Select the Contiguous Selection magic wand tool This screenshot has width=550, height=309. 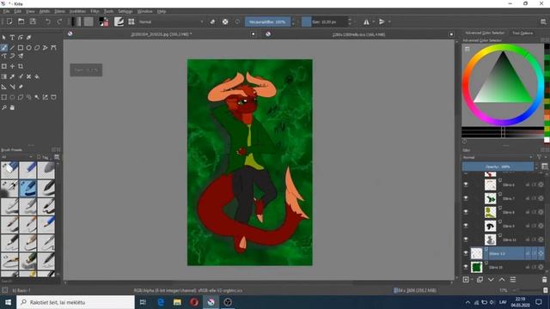click(37, 97)
